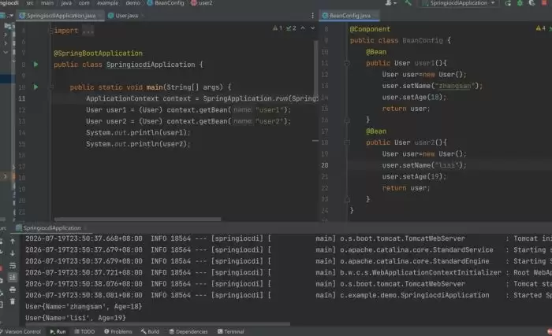
Task: Print the console output
Action: (13, 290)
